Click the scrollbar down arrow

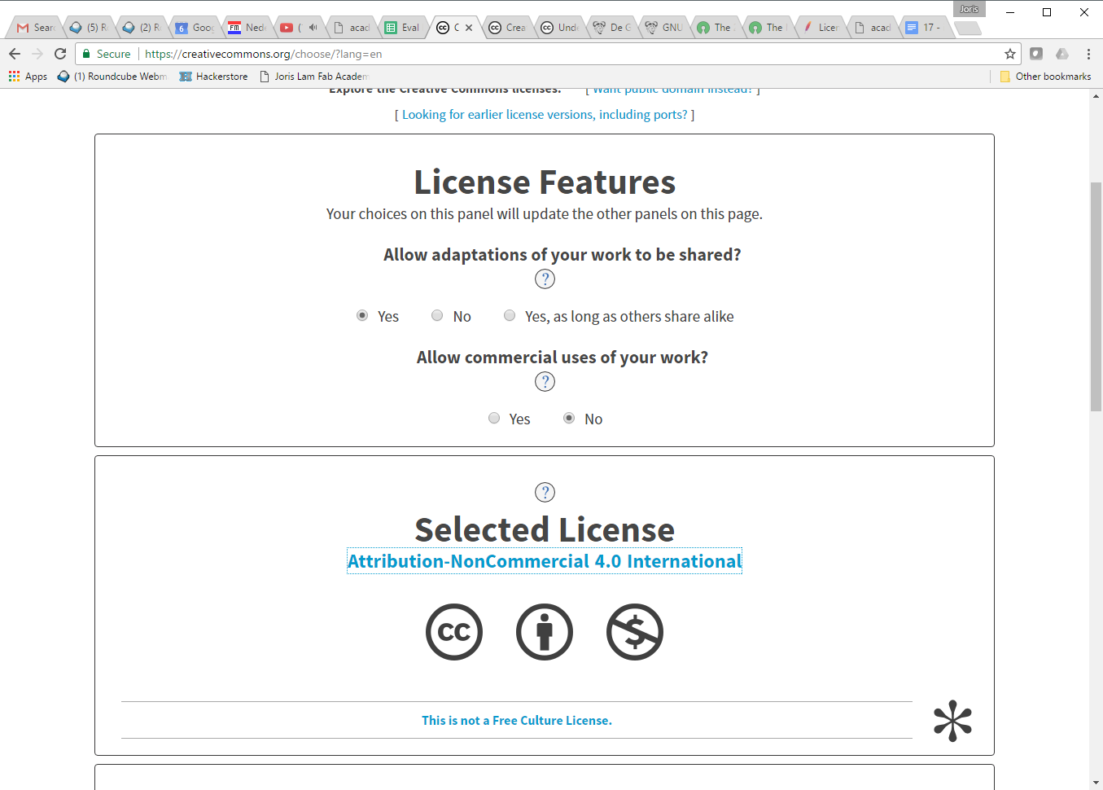point(1096,783)
